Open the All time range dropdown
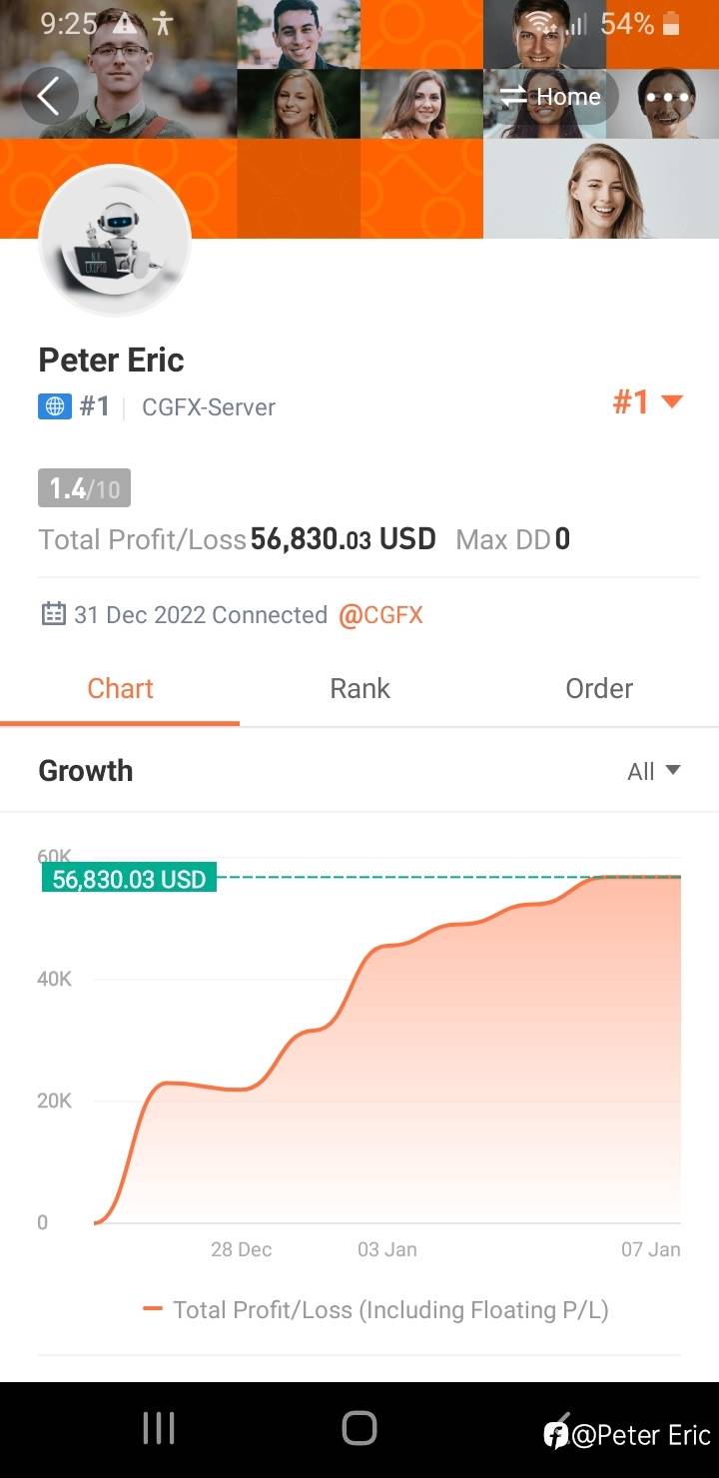Image resolution: width=719 pixels, height=1478 pixels. [x=653, y=771]
